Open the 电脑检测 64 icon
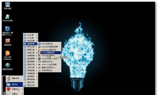Screen dimensions: 158x95 [x=8, y=42]
